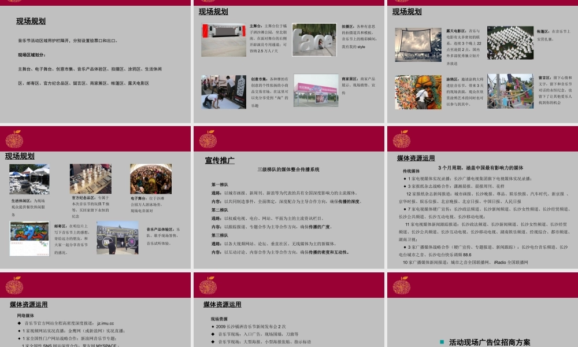Open the white 'face' sculpture photo
Viewport: 578px width, 347px height.
(314, 40)
